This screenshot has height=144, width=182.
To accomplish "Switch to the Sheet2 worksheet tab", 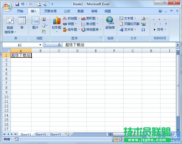I will click(41, 134).
